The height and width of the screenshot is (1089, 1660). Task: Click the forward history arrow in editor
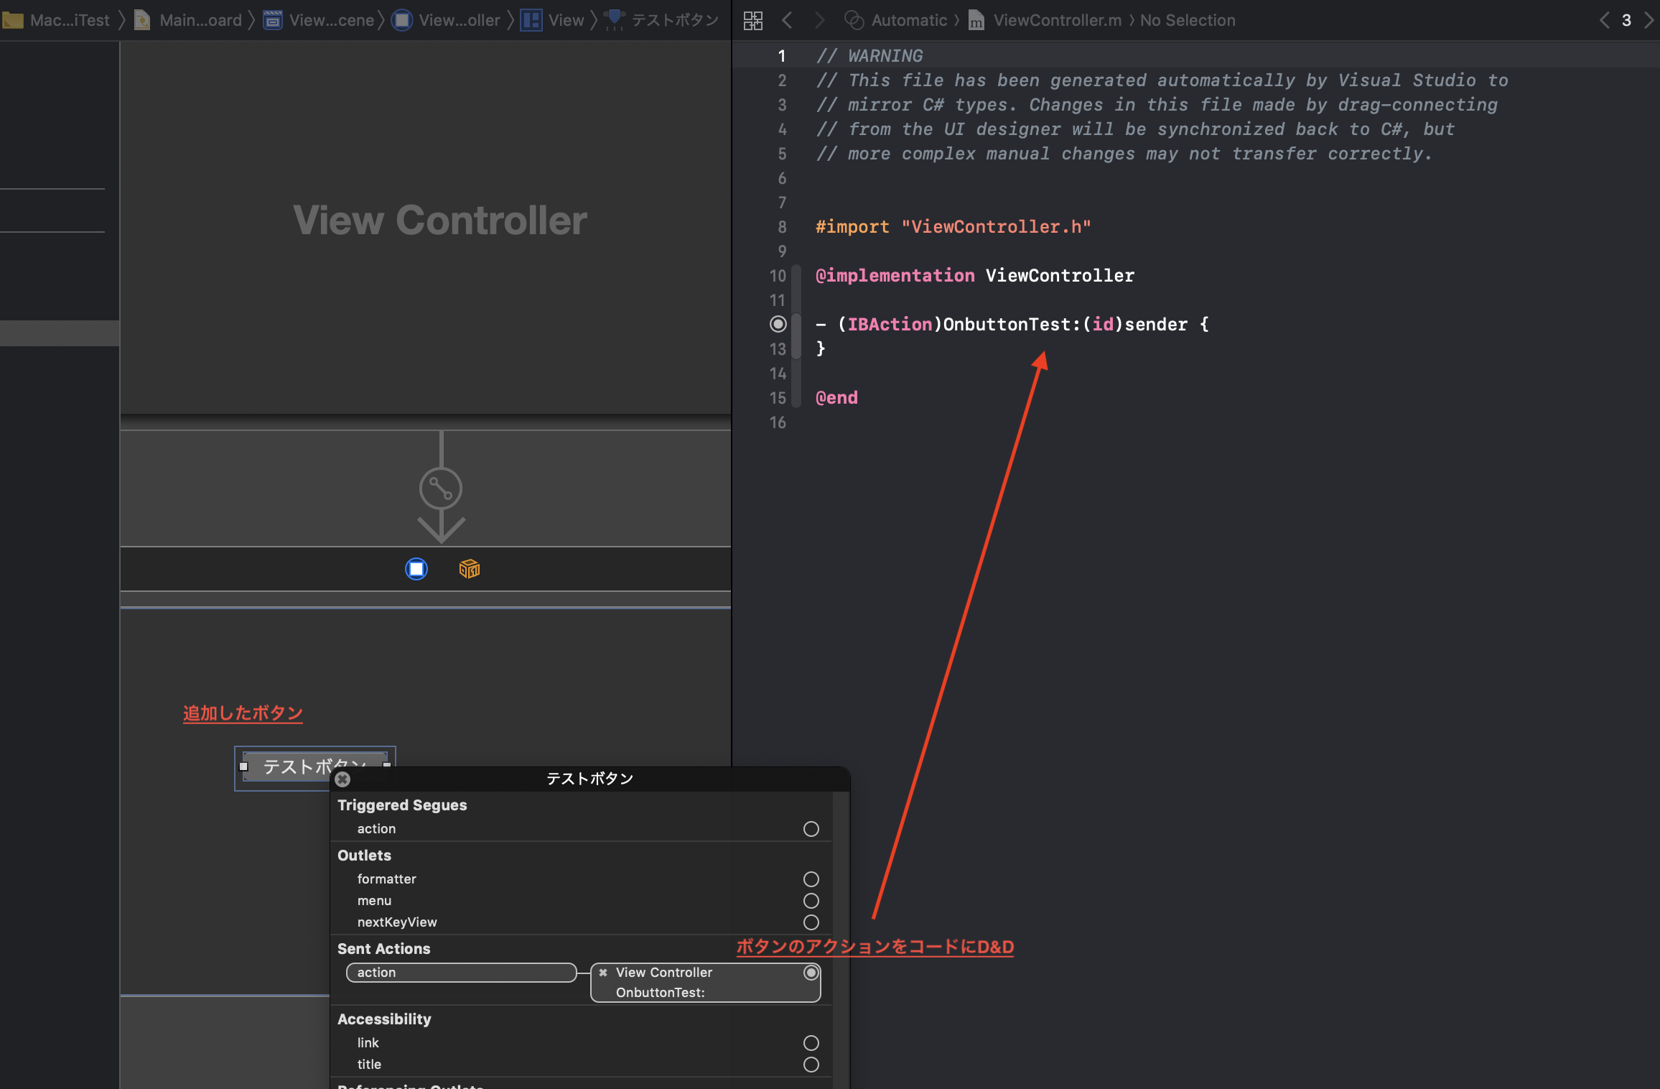[819, 20]
